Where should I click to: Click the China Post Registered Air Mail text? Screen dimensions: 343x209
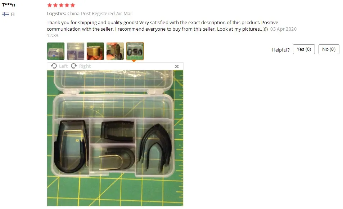[100, 14]
